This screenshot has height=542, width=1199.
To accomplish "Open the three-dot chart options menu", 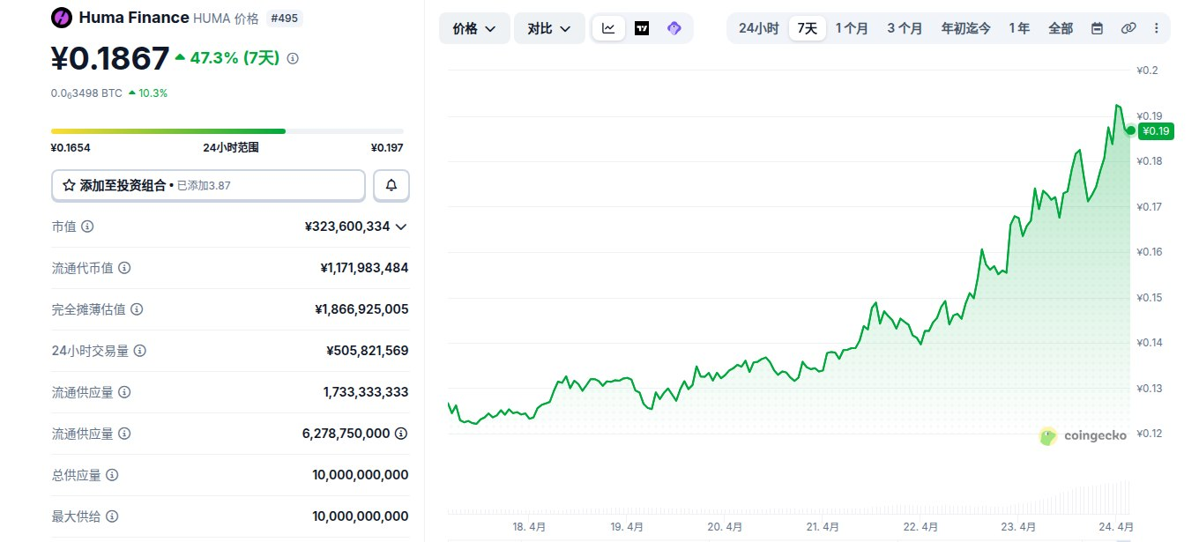I will pyautogui.click(x=1157, y=28).
